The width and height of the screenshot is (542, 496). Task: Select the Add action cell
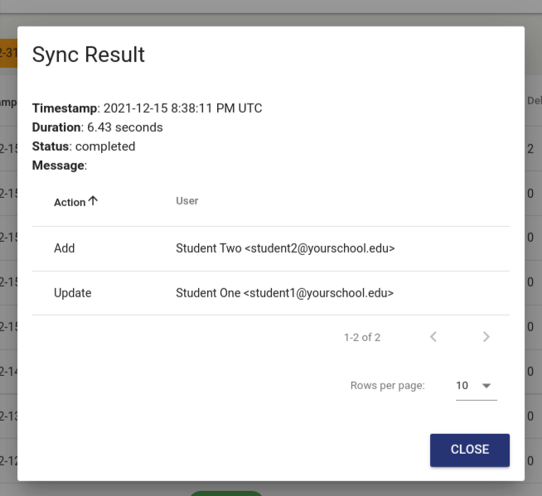(x=65, y=248)
